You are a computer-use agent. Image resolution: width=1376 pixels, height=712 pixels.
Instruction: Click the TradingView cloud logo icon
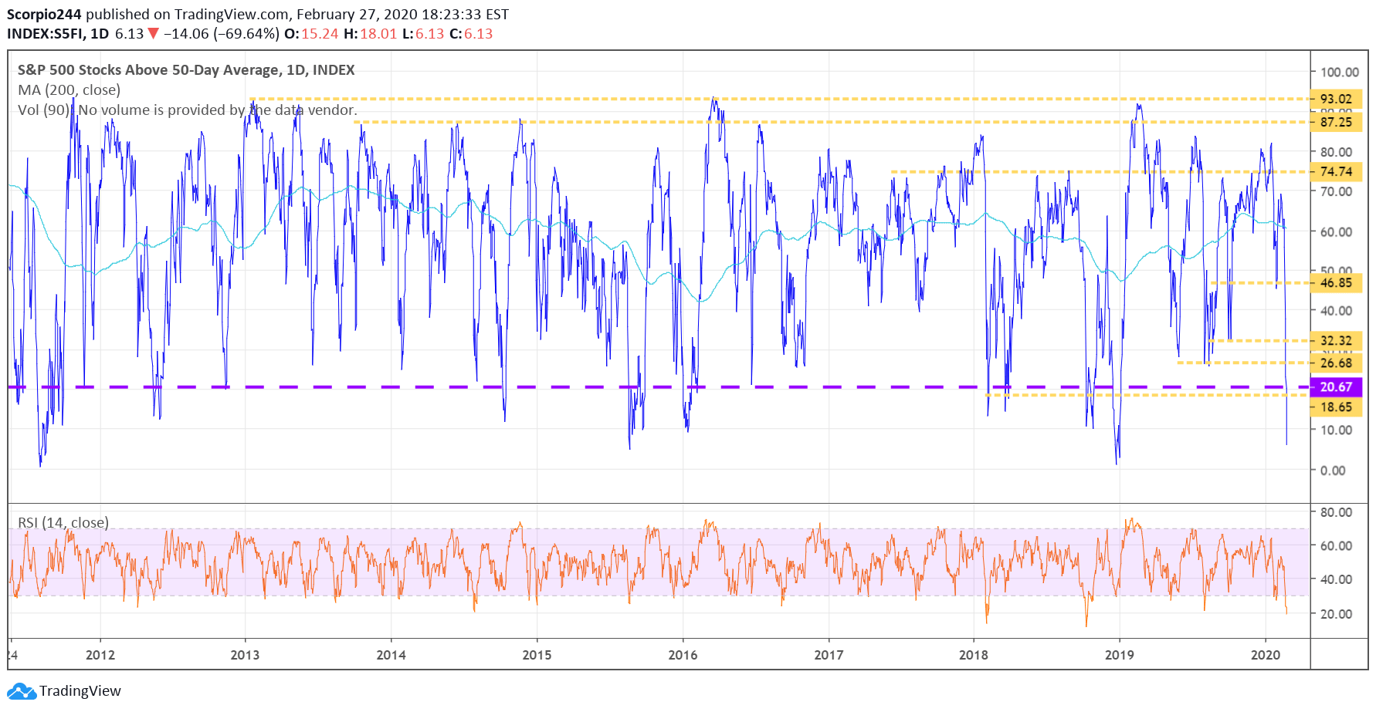[x=22, y=691]
